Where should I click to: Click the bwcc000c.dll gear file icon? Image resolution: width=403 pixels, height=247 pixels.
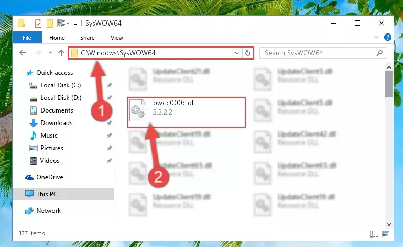tap(138, 110)
